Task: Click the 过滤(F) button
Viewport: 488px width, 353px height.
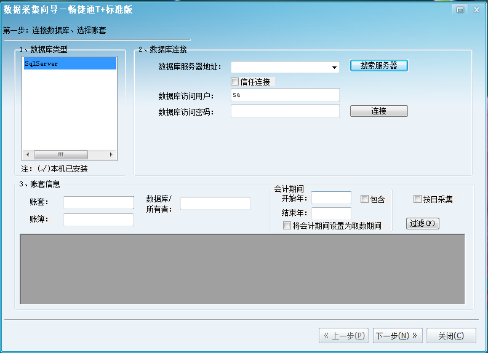Action: pos(423,224)
